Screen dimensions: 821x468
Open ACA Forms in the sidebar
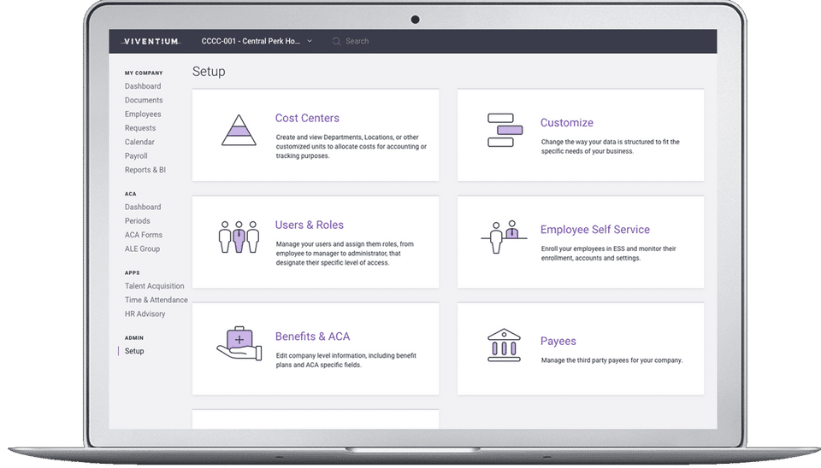(144, 236)
